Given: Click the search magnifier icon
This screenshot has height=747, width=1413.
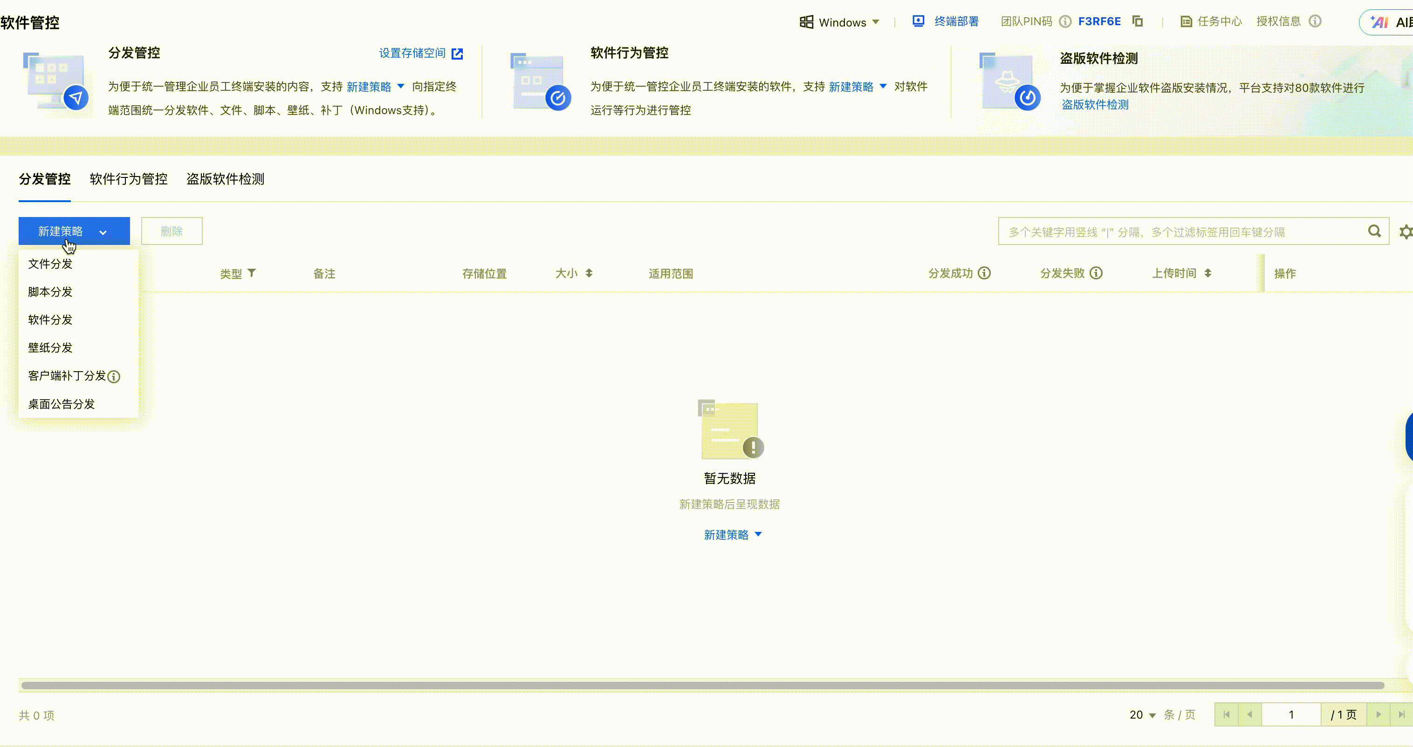Looking at the screenshot, I should 1374,231.
